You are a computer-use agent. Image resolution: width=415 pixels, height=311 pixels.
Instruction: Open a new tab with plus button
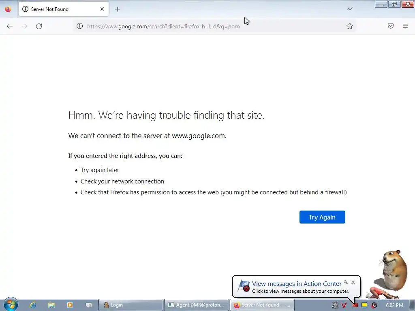pos(117,9)
